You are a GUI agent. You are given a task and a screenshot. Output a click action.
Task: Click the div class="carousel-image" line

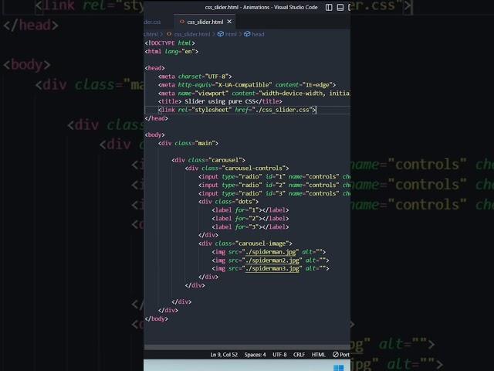tap(245, 243)
